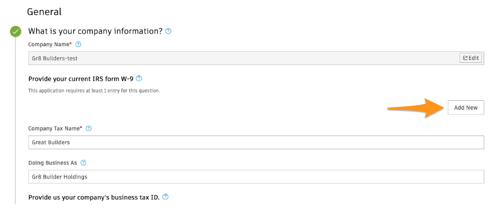The height and width of the screenshot is (217, 503).
Task: Select the Gr8 Builder Holdings input field
Action: click(x=256, y=177)
